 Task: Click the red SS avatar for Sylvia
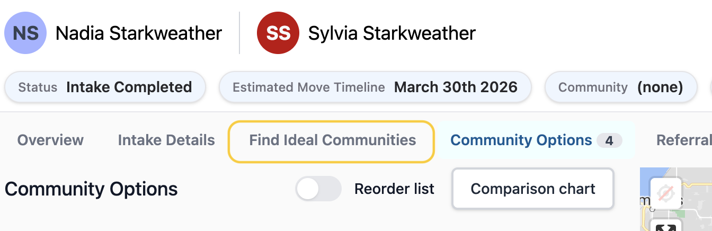click(x=278, y=33)
